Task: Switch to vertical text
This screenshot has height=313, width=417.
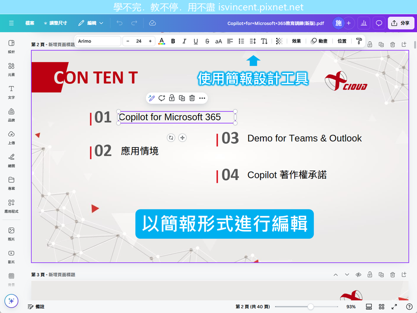Action: click(264, 41)
